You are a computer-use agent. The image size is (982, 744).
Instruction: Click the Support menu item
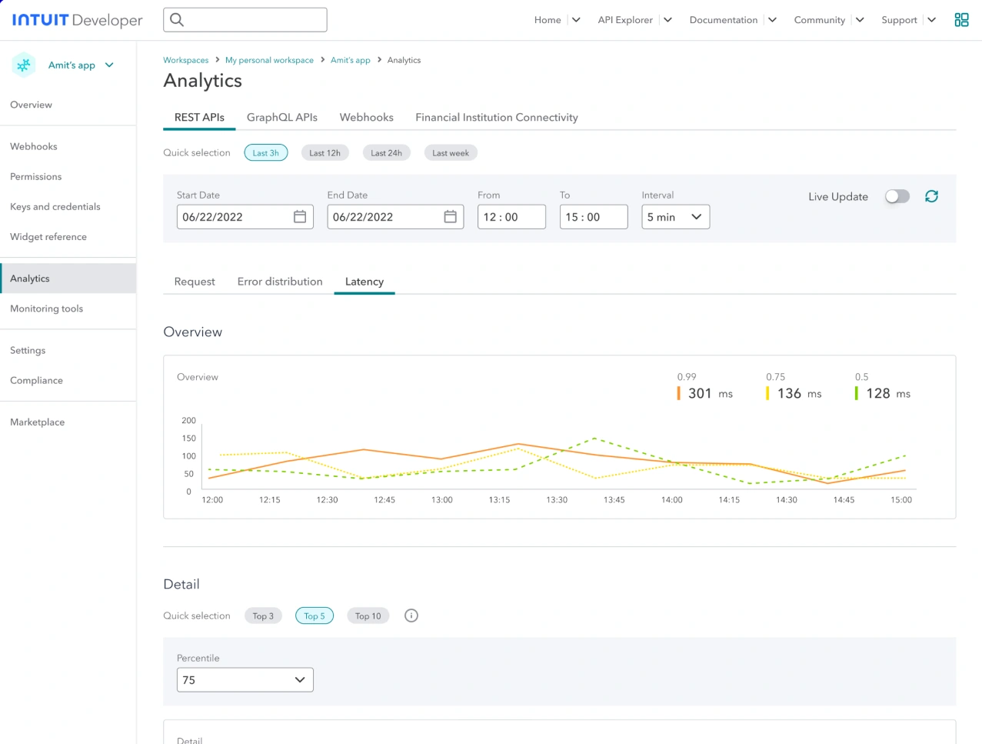click(x=899, y=20)
